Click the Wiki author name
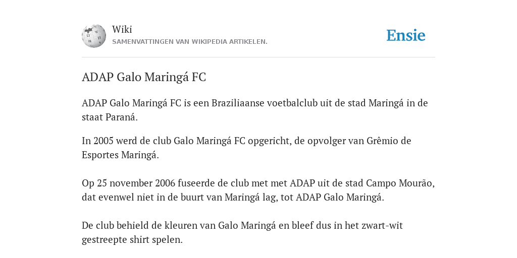 tap(122, 29)
